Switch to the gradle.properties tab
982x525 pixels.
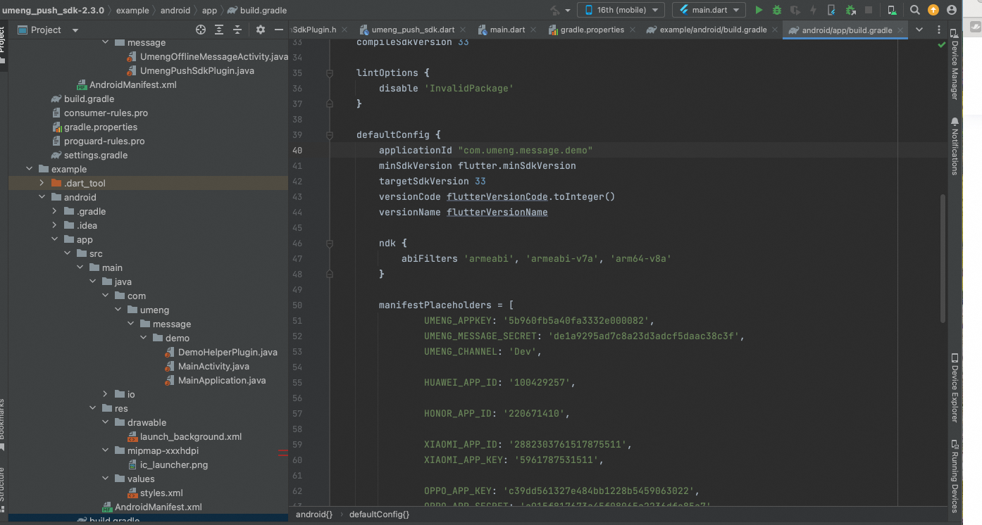point(591,30)
